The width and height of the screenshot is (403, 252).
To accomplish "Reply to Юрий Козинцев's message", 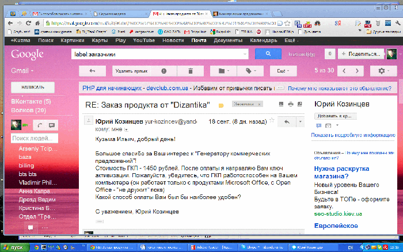I will pos(287,122).
